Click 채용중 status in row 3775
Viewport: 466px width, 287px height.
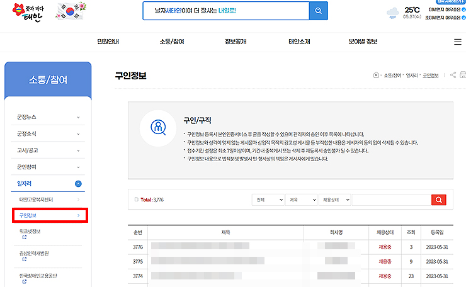[x=385, y=261]
